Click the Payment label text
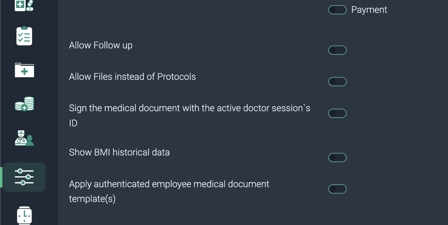 point(369,10)
